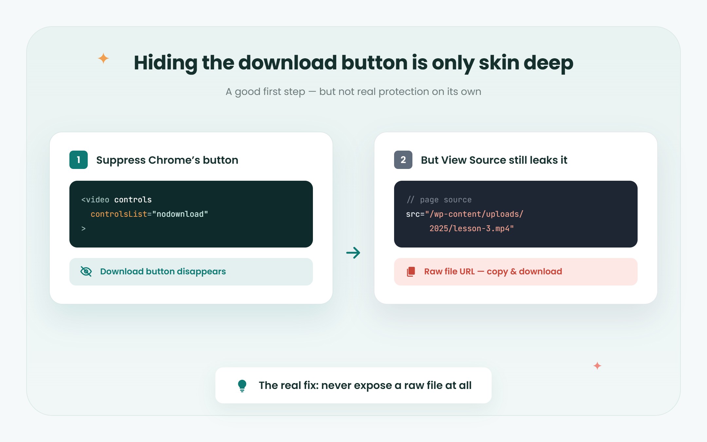Click 'Download button disappears' label

(x=163, y=272)
